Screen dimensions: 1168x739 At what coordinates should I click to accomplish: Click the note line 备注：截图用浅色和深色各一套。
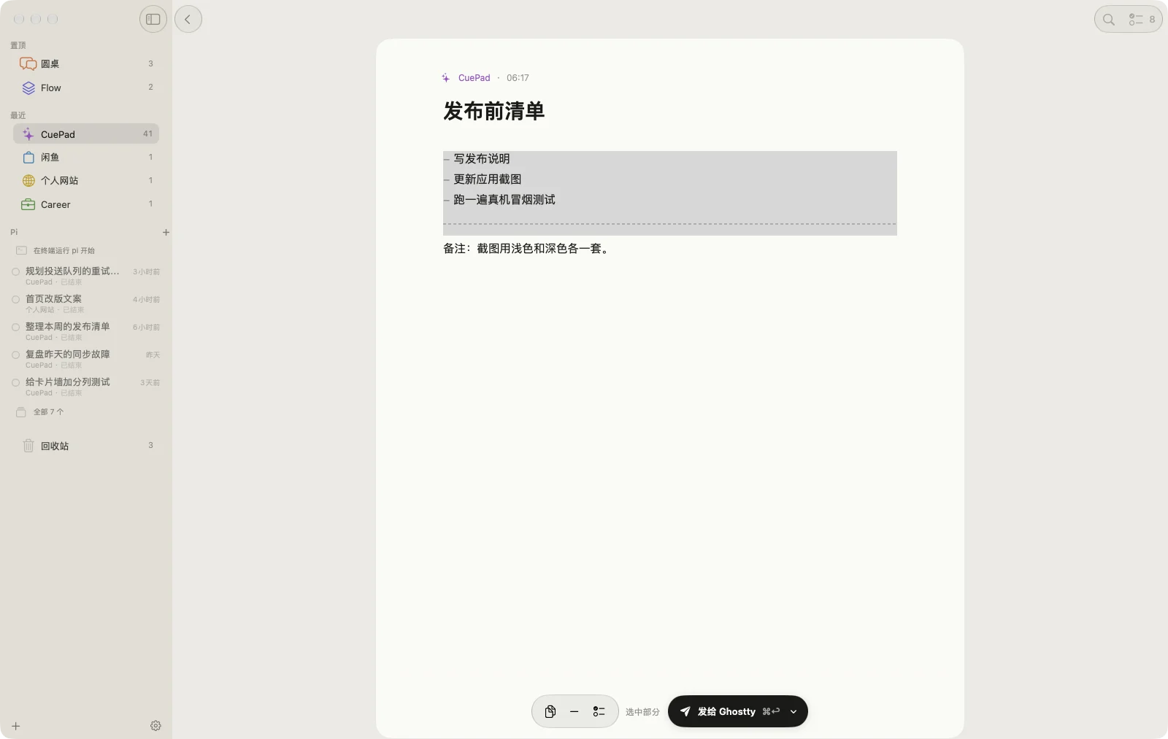(527, 249)
